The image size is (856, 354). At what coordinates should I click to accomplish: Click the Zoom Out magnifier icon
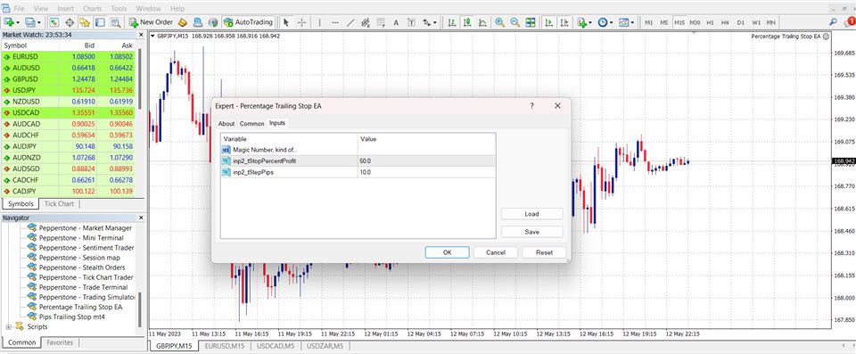pos(514,22)
